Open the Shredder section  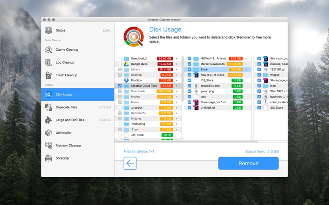(78, 158)
